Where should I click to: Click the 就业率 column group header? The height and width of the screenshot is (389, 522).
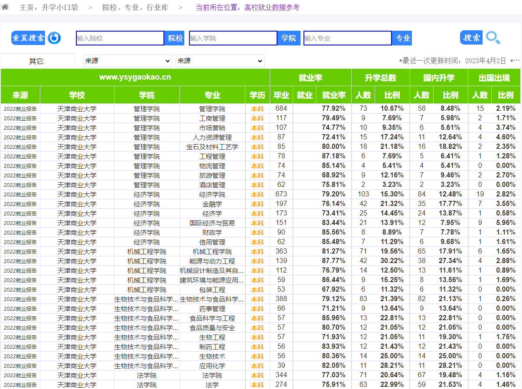click(310, 78)
